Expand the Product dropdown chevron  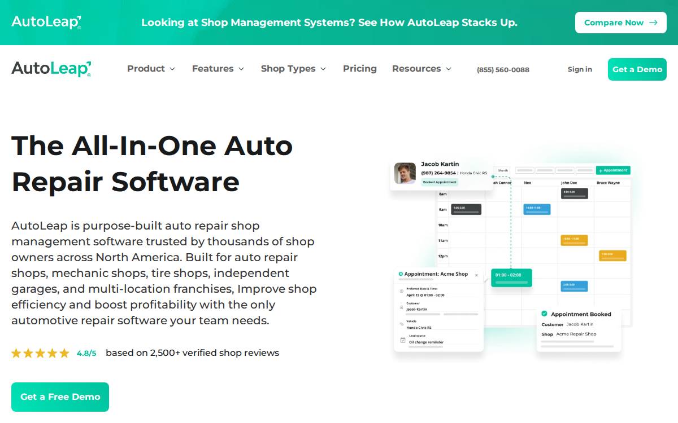pyautogui.click(x=172, y=69)
